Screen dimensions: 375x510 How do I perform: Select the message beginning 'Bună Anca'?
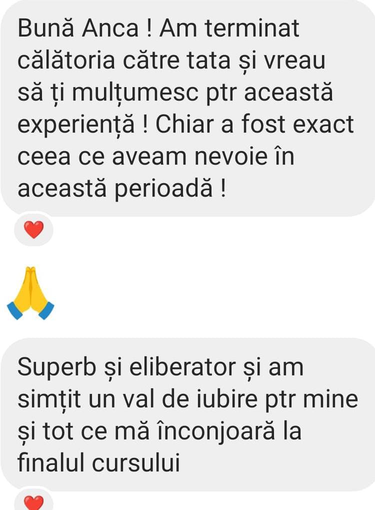click(x=187, y=108)
